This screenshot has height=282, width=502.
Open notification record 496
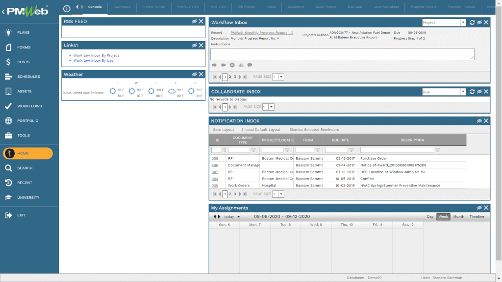click(x=215, y=165)
